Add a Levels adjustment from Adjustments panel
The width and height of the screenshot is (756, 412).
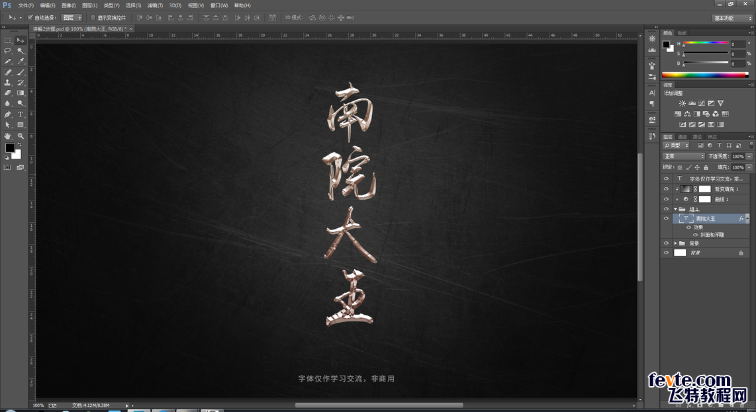(692, 103)
